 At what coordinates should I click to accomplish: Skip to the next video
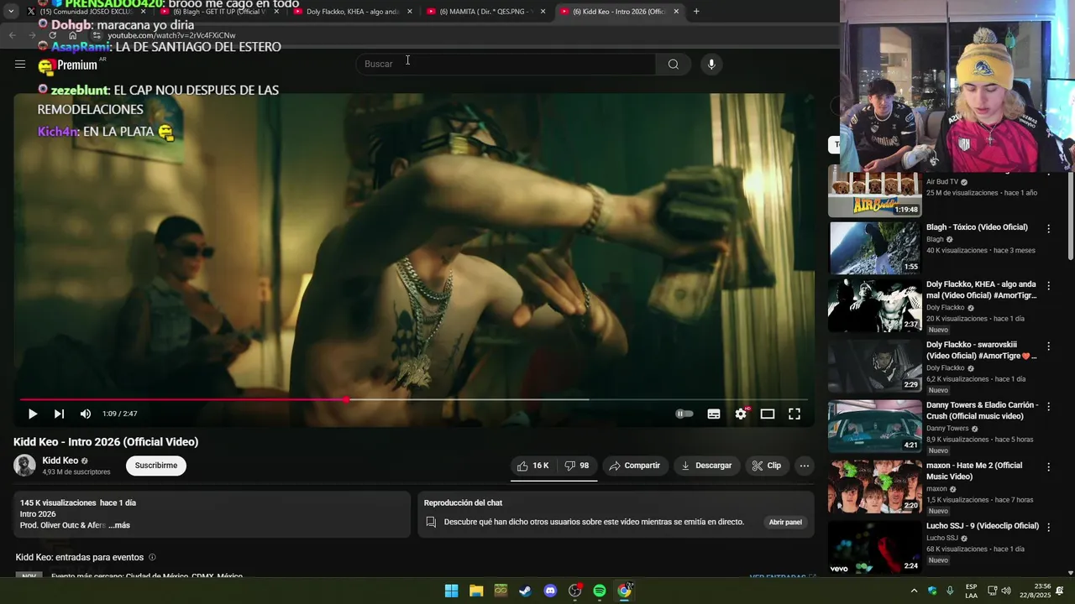pos(59,414)
